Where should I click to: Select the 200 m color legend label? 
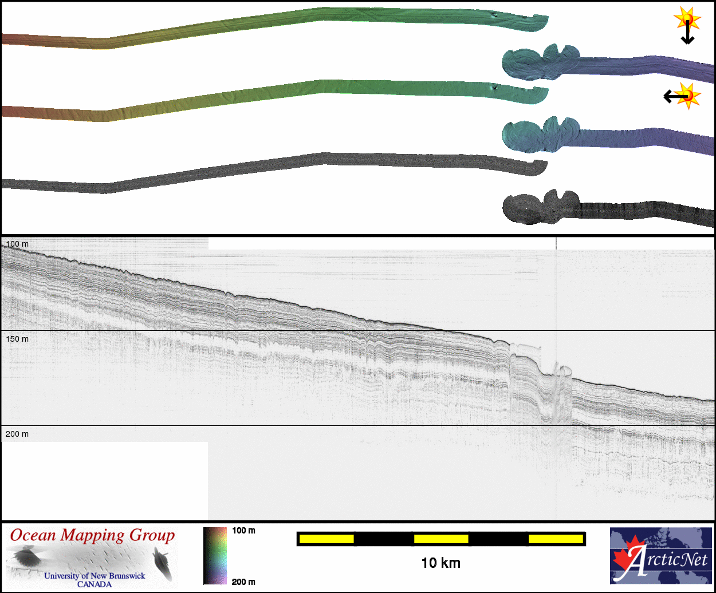(x=243, y=582)
